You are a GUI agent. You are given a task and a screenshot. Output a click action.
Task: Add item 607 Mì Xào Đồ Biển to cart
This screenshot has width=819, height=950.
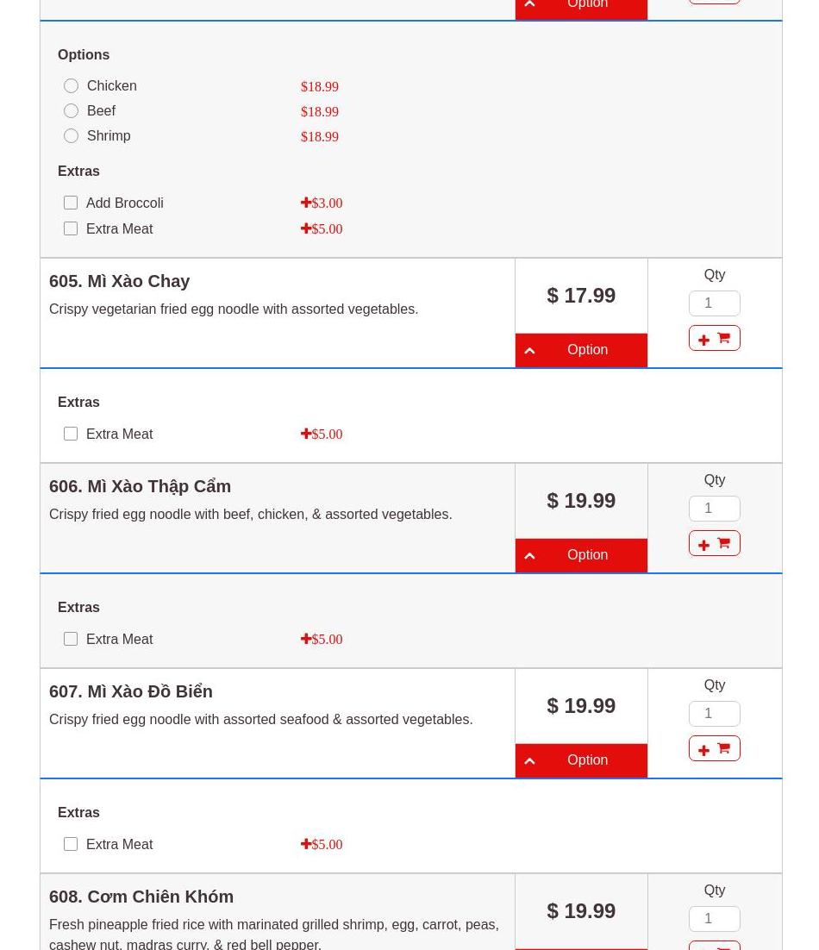point(714,748)
